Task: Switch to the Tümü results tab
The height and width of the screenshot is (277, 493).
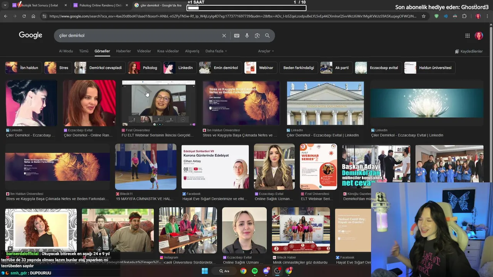Action: point(84,51)
